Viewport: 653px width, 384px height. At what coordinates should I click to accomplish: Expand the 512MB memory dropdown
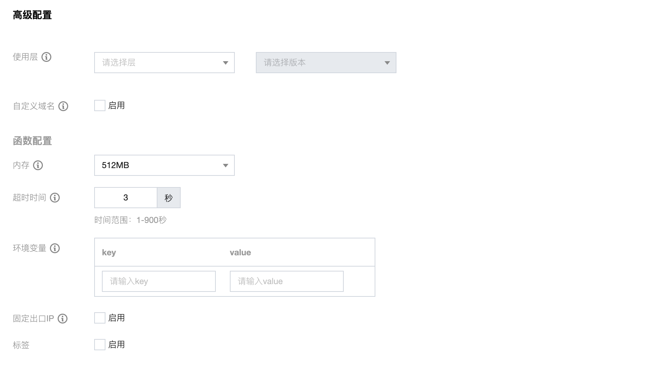tap(164, 165)
